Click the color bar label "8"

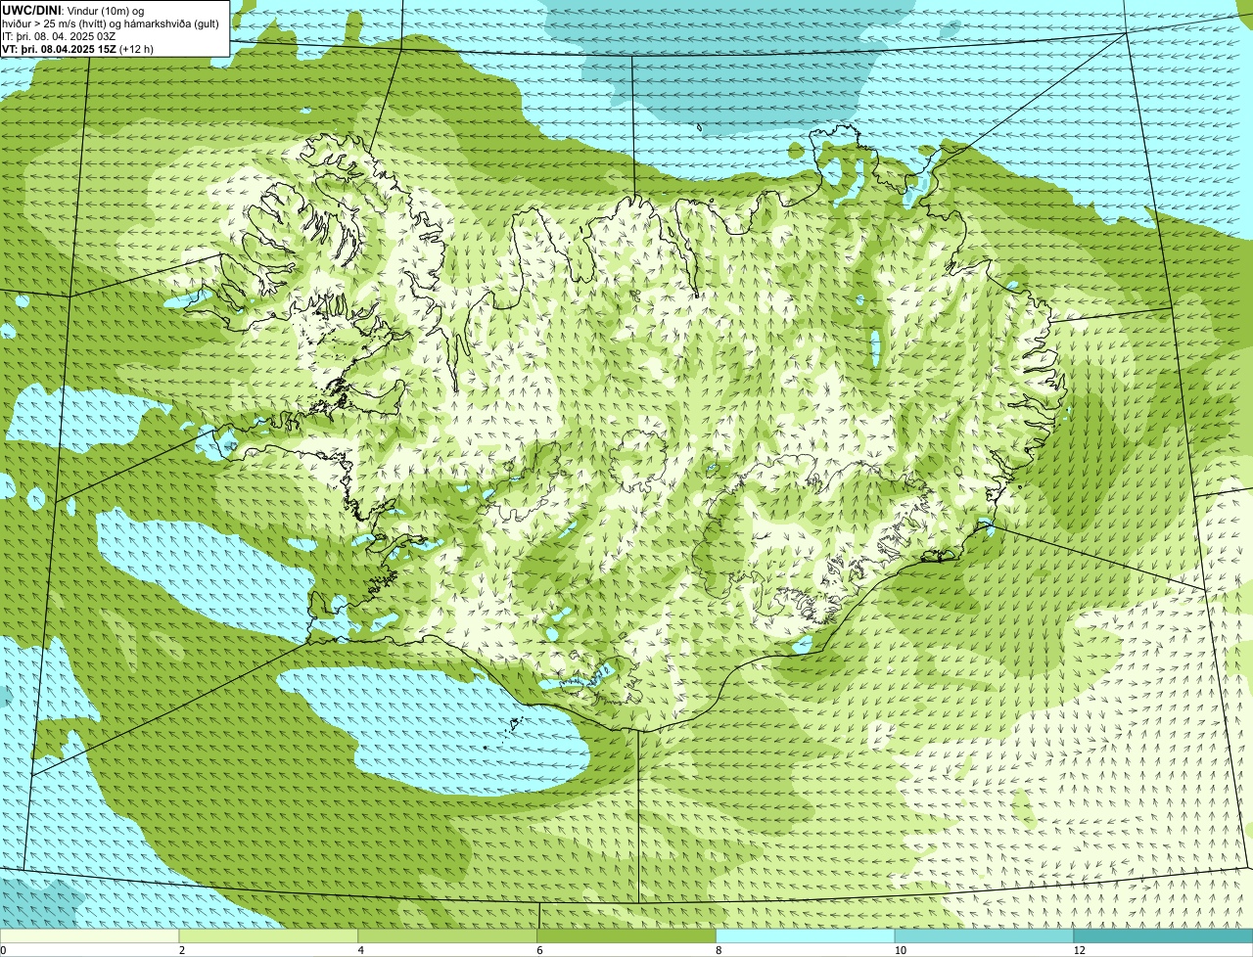(718, 950)
